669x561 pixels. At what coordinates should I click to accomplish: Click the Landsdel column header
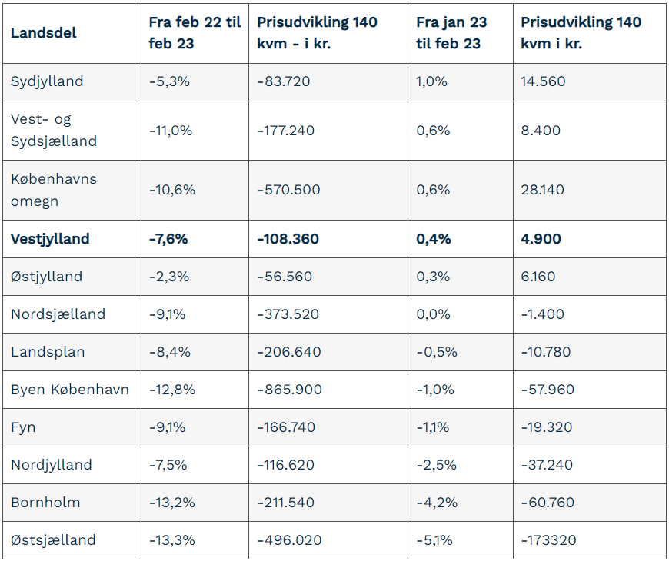point(44,33)
